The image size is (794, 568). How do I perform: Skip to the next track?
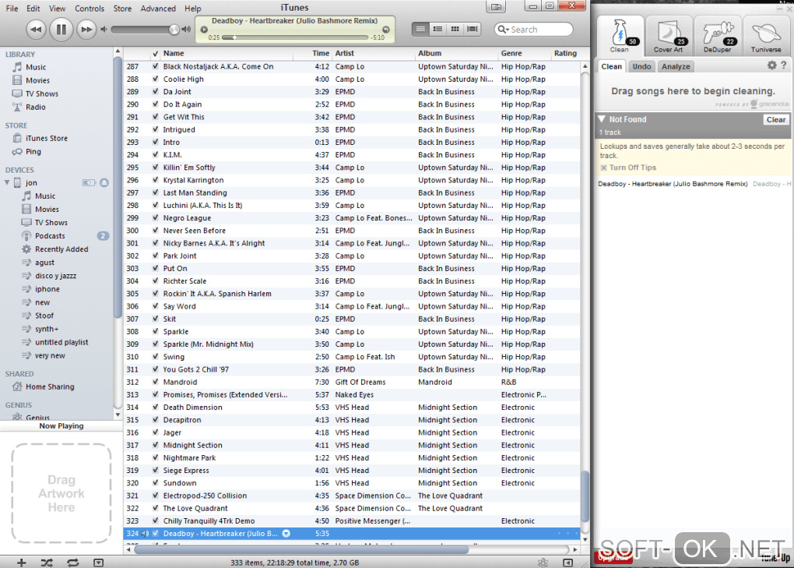tap(86, 30)
